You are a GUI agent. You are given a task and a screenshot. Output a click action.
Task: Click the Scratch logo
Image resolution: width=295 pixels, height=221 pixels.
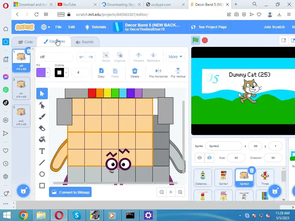[x=25, y=27]
